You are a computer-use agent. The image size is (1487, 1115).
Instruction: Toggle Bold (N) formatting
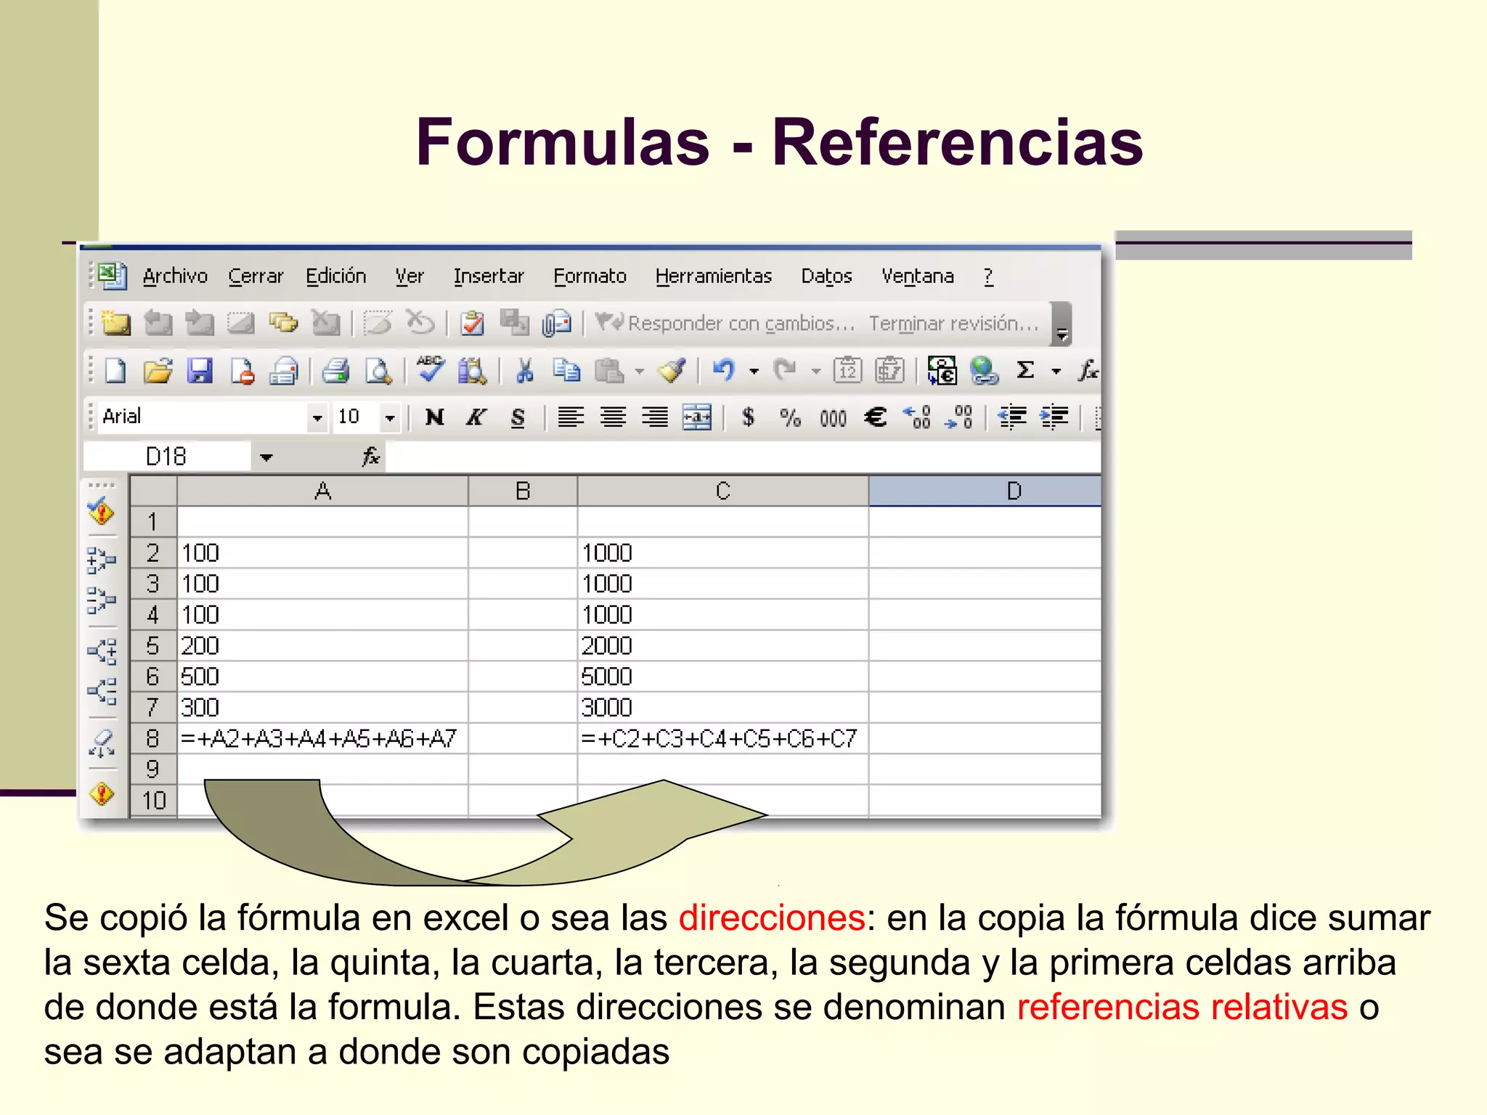(x=434, y=417)
